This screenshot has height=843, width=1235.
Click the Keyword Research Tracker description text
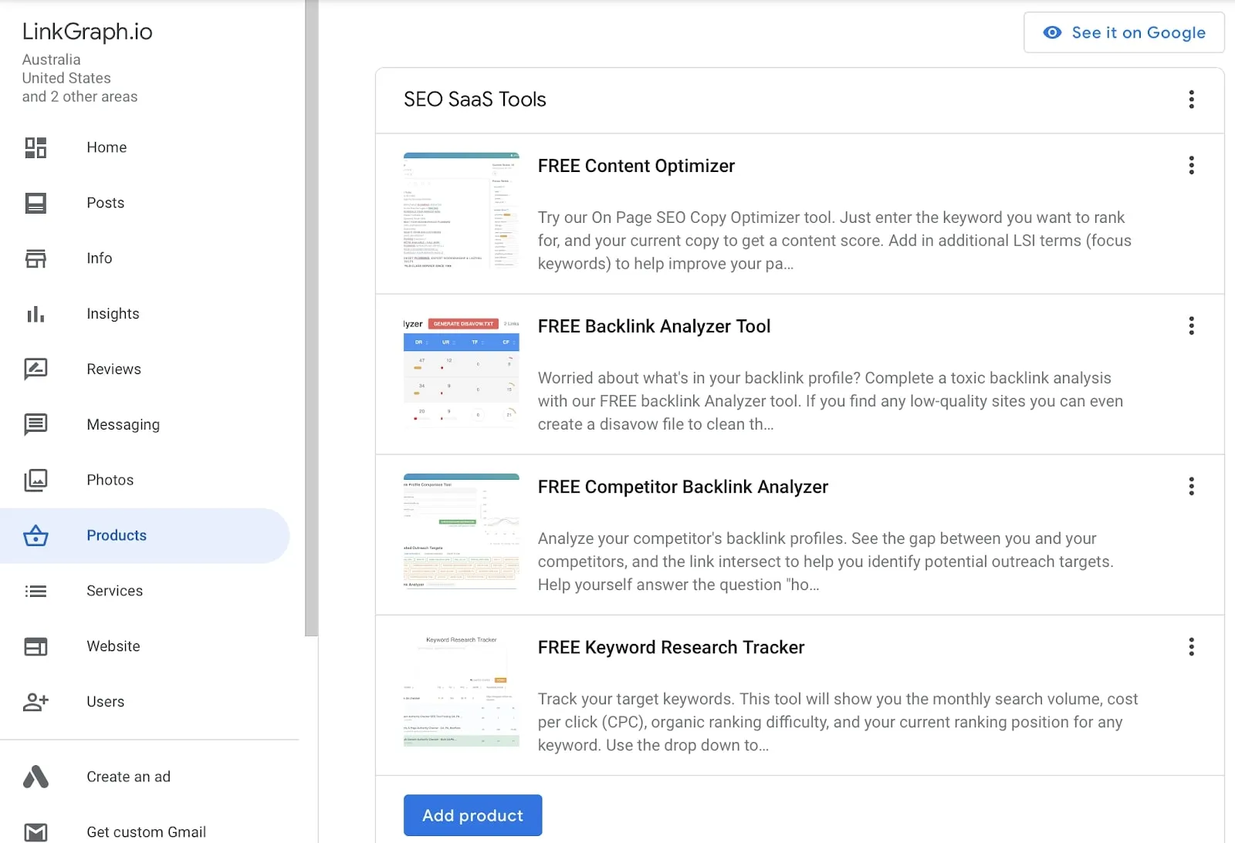(837, 722)
